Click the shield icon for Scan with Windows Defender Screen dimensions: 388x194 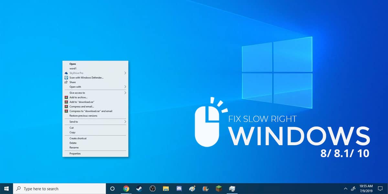(66, 78)
